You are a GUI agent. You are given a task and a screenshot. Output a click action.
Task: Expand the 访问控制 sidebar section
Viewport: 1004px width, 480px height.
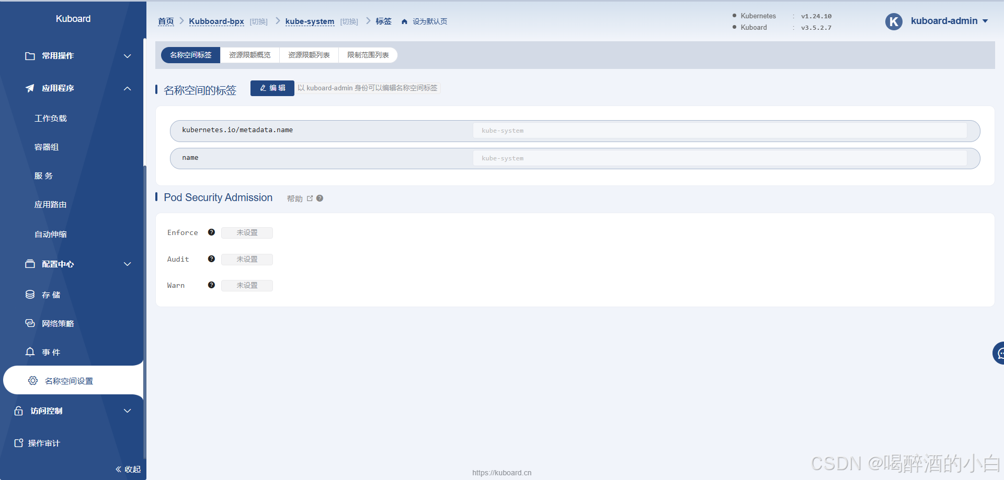coord(127,411)
